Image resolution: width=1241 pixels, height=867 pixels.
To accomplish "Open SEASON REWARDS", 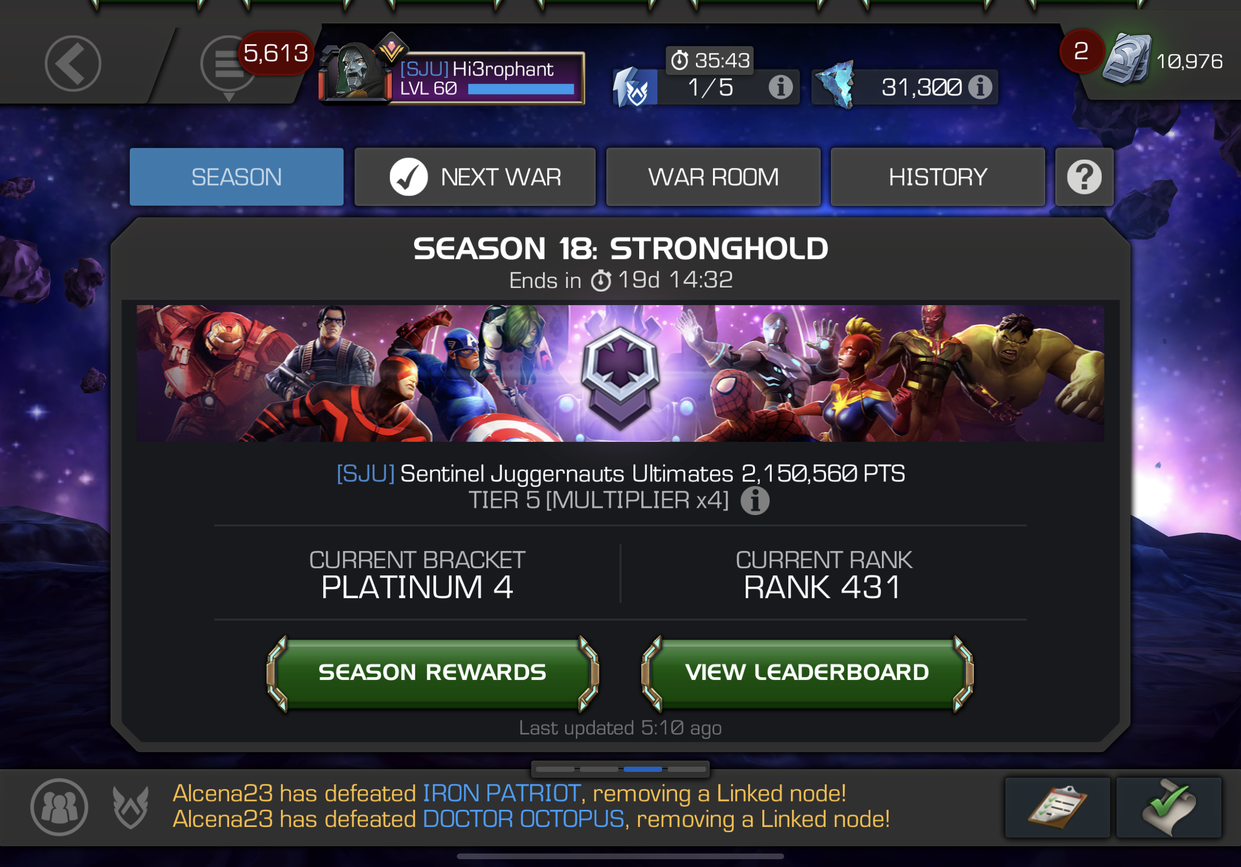I will pos(432,673).
